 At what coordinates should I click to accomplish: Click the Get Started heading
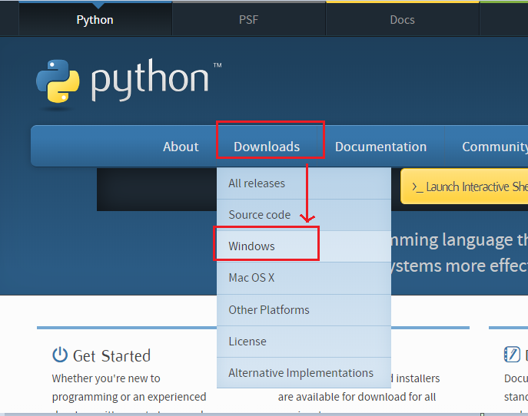(x=111, y=356)
